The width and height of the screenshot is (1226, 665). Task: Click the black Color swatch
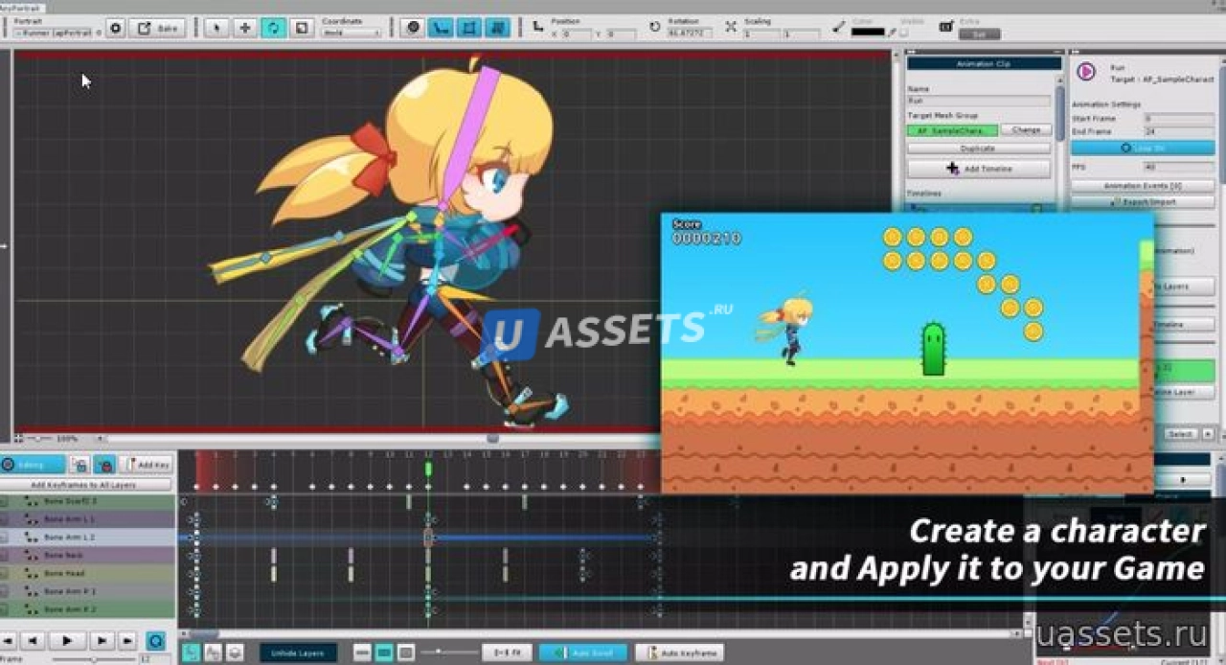868,33
